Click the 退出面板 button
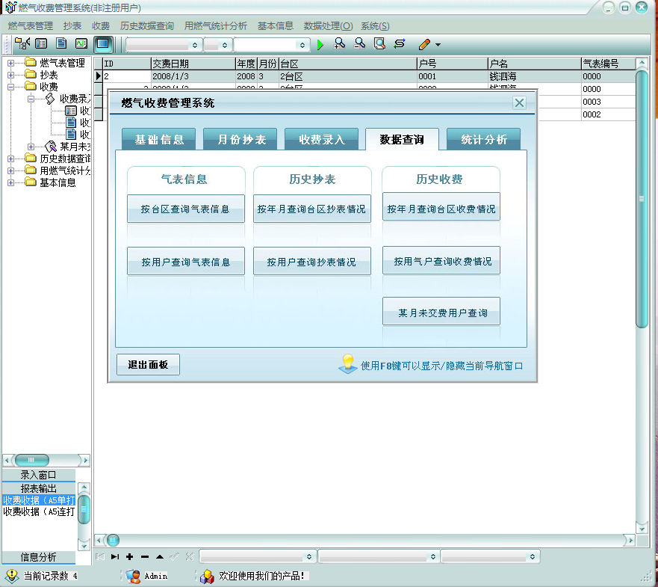 pyautogui.click(x=148, y=364)
